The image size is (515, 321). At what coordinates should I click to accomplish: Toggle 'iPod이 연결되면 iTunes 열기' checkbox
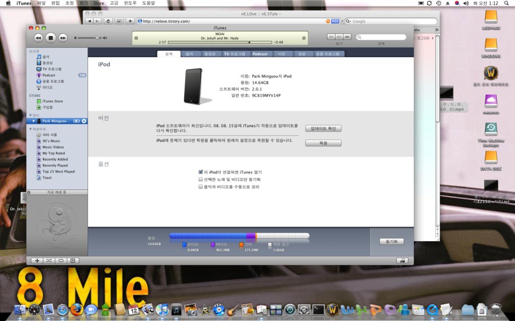(x=201, y=172)
